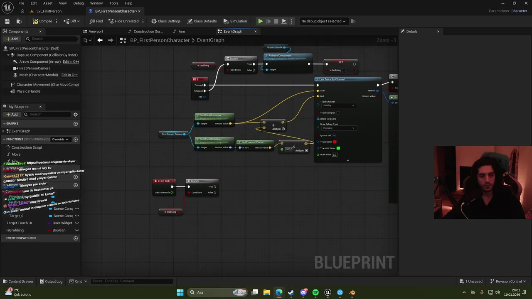Switch to the Lvl_FirstPerson tab
532x299 pixels.
pos(49,11)
